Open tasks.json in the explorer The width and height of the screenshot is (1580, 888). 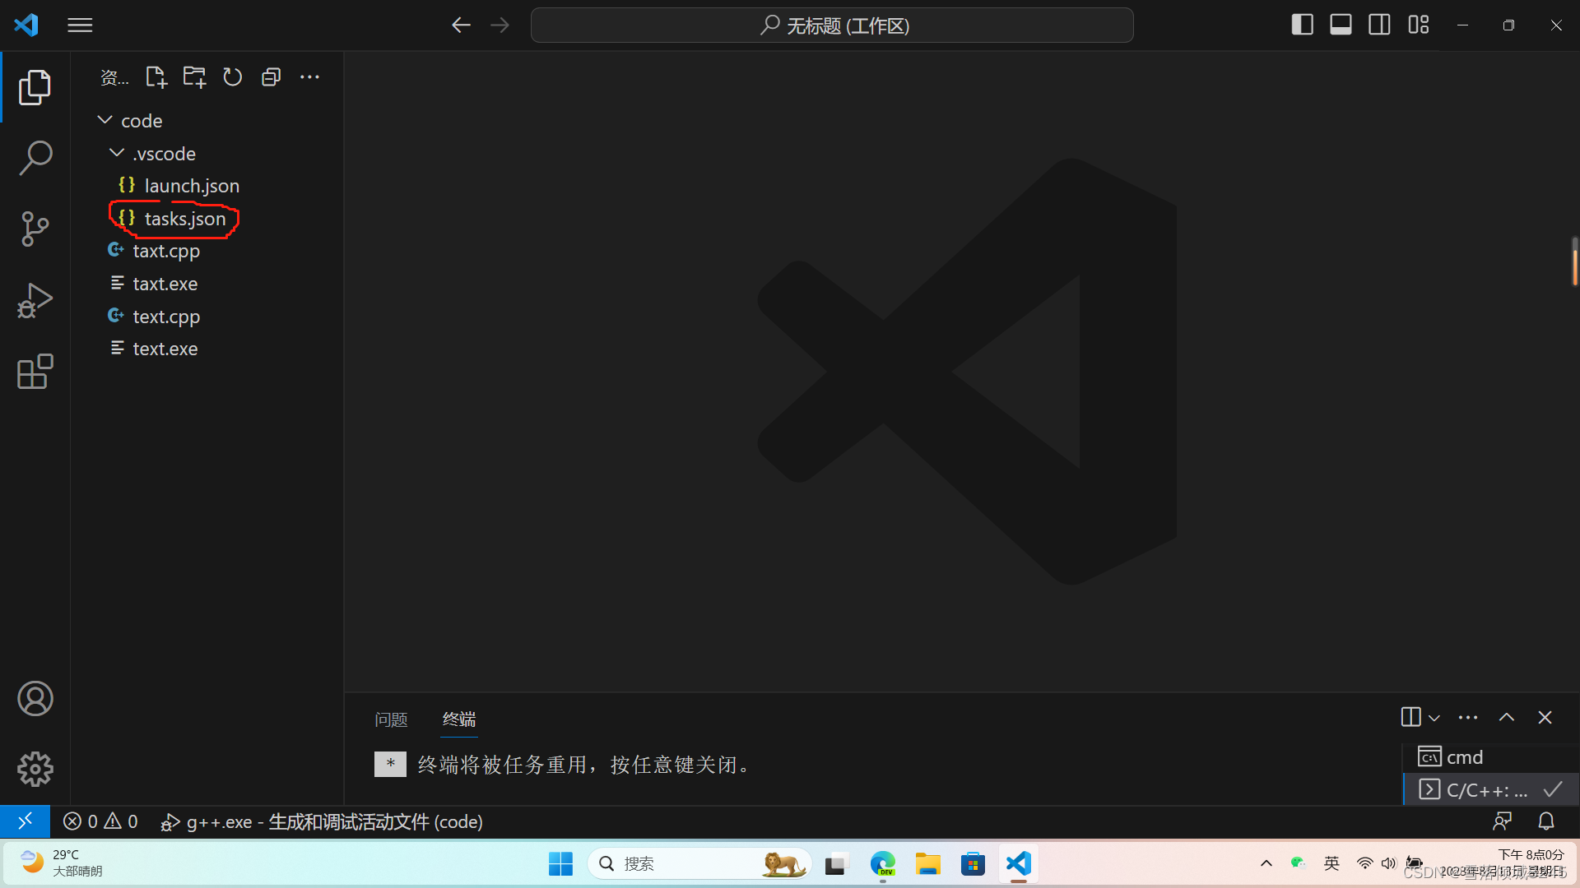(x=184, y=219)
